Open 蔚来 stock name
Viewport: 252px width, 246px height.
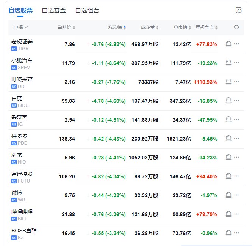coord(17,155)
